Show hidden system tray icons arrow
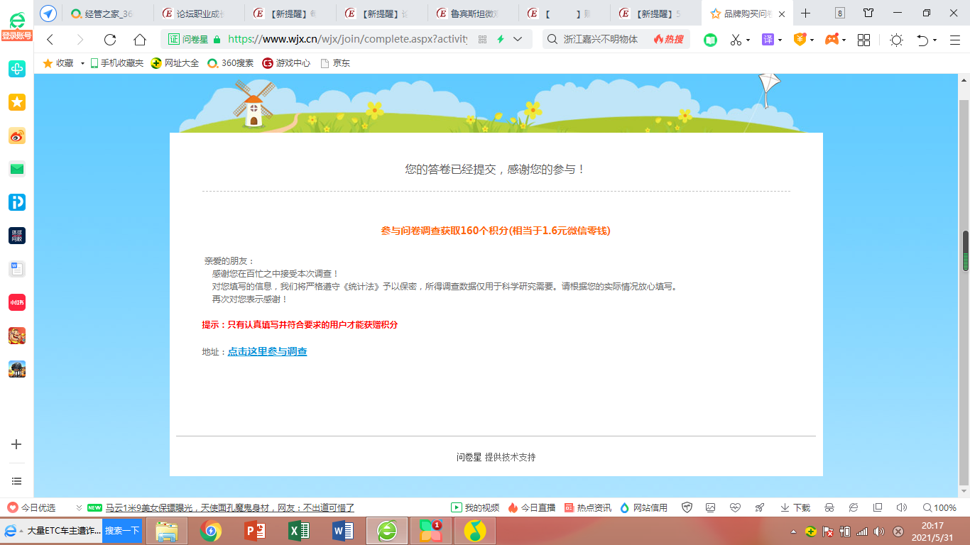 pos(793,532)
